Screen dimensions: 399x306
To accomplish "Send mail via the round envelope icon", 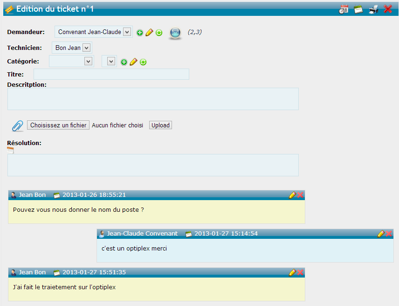I will click(x=175, y=33).
